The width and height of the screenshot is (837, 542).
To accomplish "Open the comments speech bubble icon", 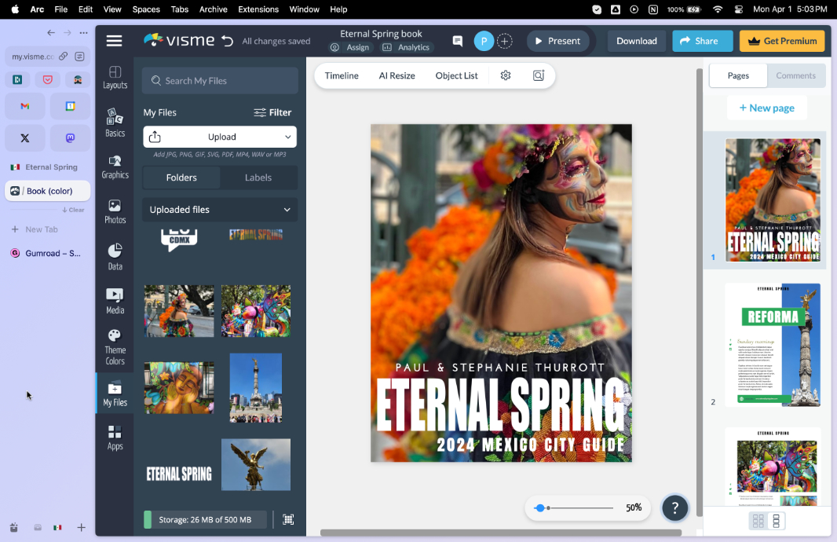I will [458, 41].
